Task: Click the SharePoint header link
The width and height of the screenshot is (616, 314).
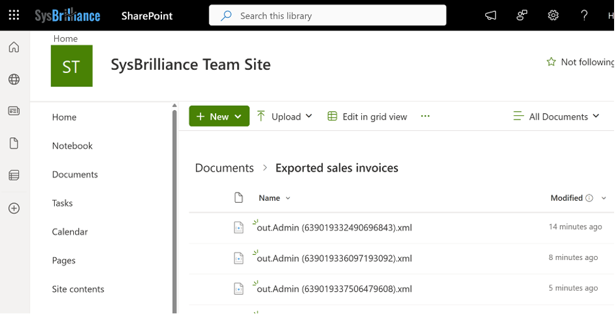Action: click(147, 16)
